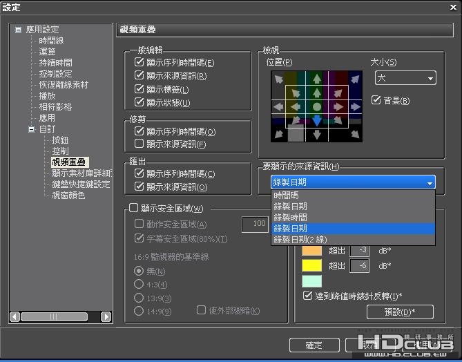Click the blue down arrow in 位置 grid
Screen dimensions: 462x362
tap(317, 120)
